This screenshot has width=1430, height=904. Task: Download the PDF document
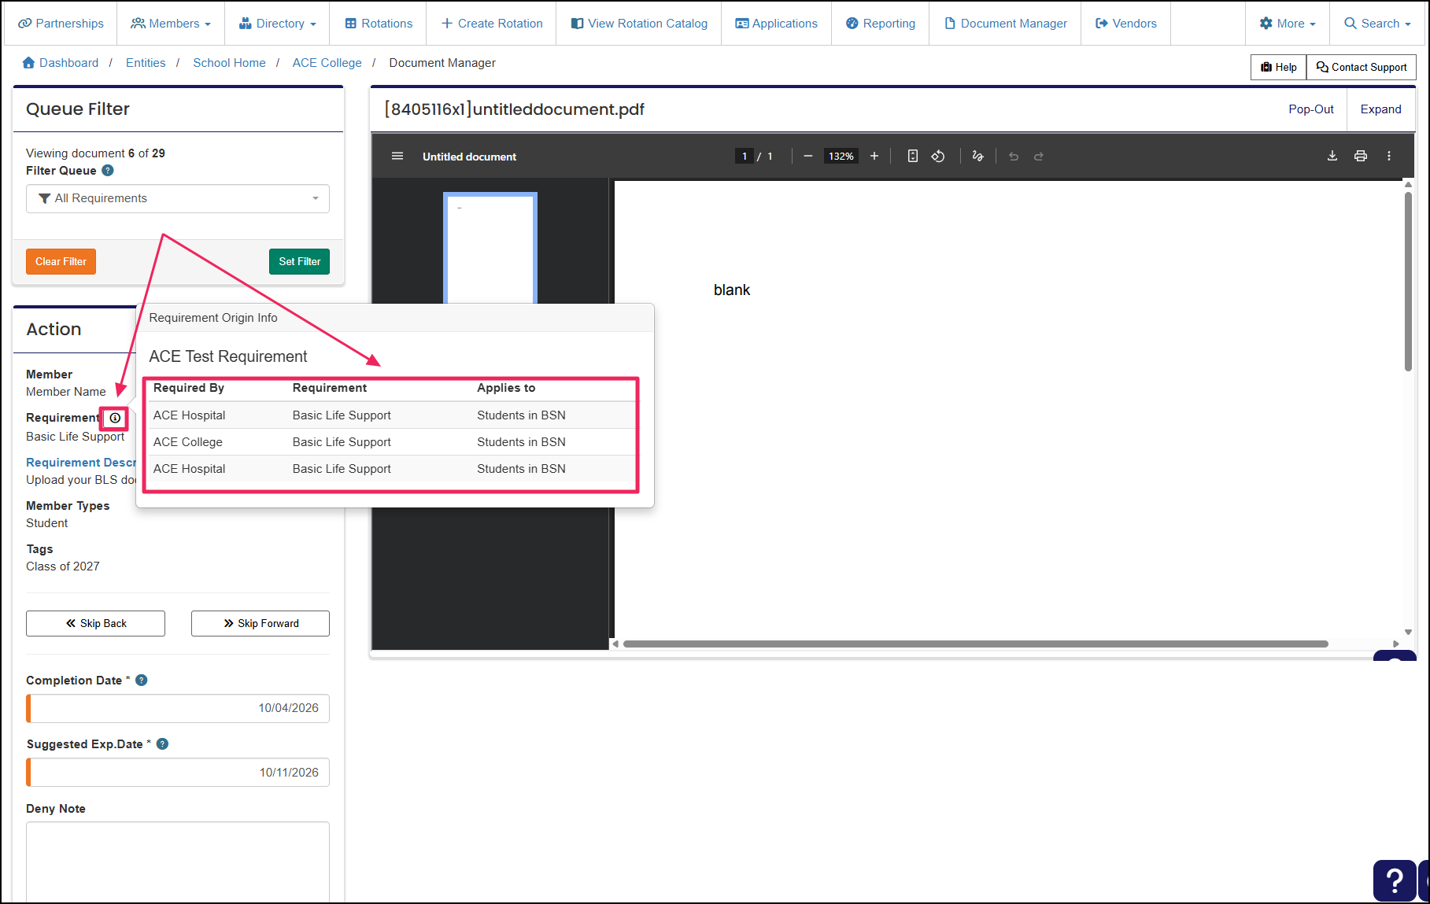tap(1332, 156)
